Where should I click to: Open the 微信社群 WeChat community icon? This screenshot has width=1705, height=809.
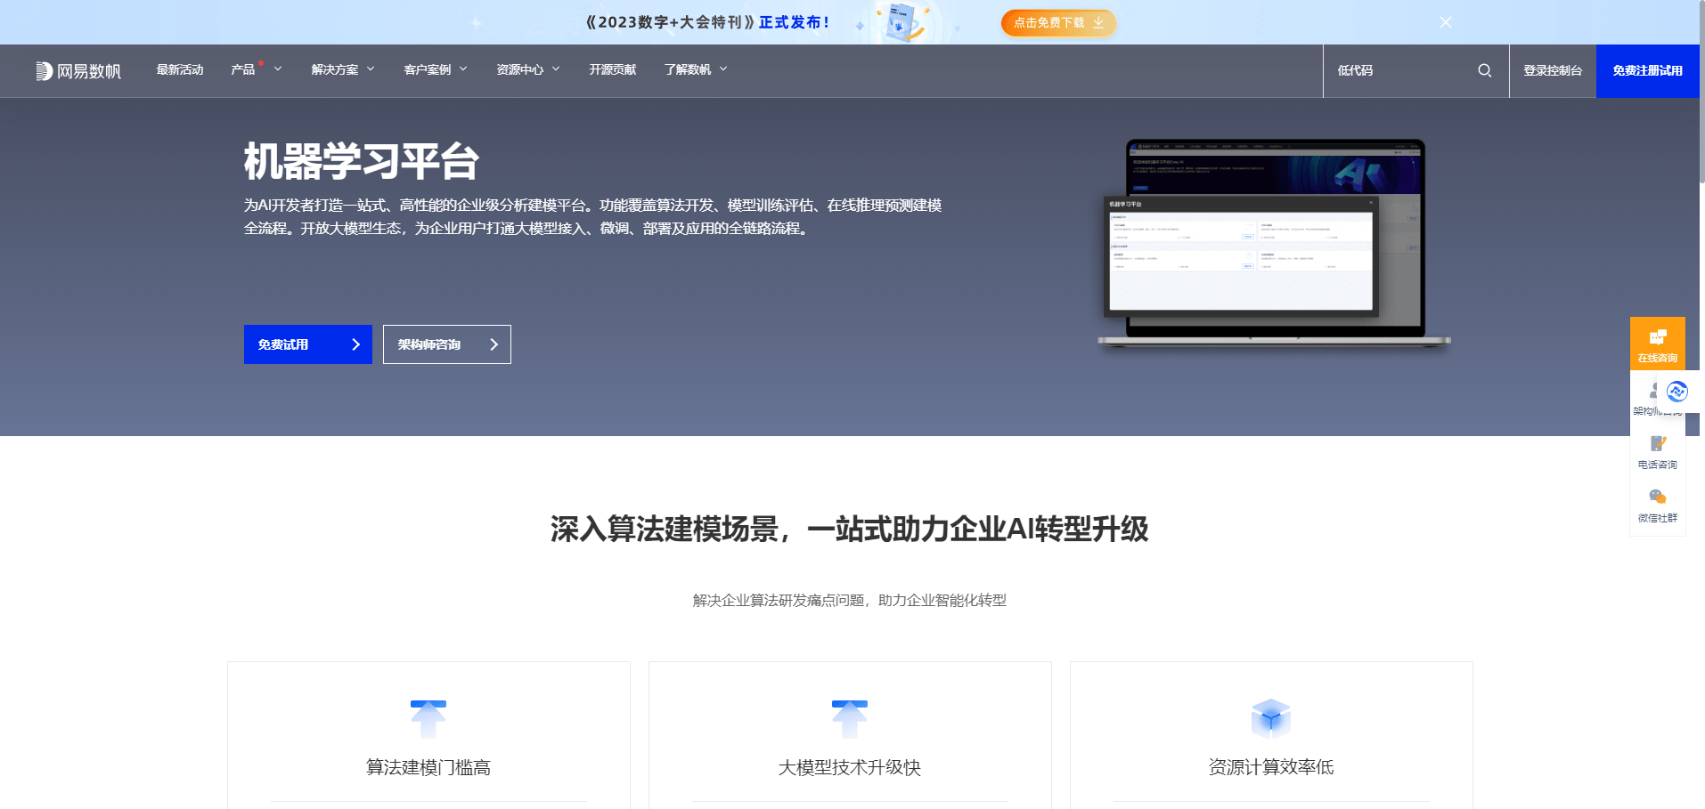pos(1657,497)
